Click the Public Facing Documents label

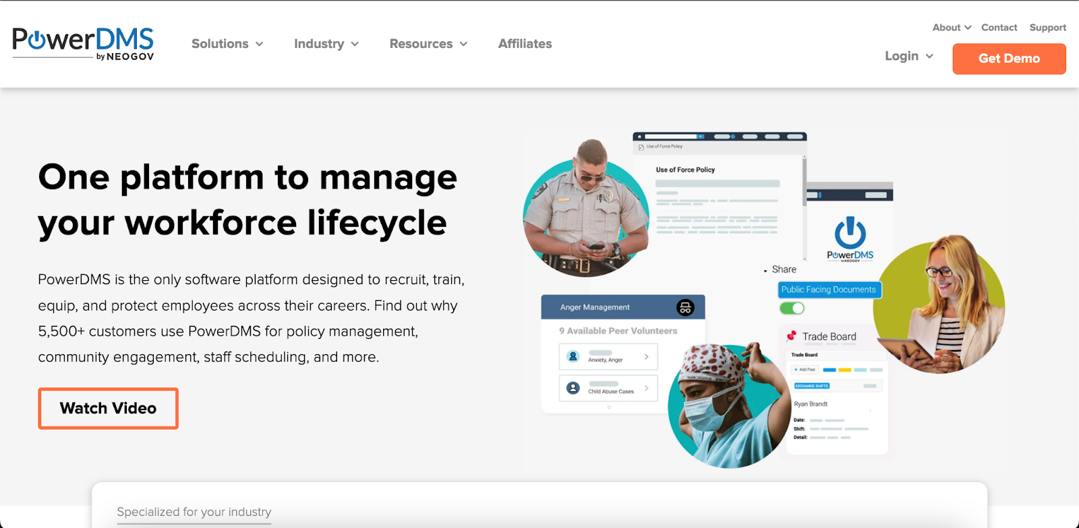pos(829,290)
